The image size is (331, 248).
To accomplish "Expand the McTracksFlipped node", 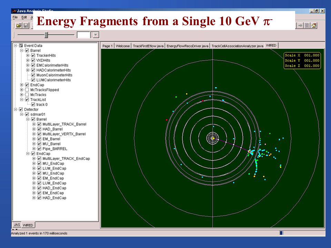I will pyautogui.click(x=21, y=90).
